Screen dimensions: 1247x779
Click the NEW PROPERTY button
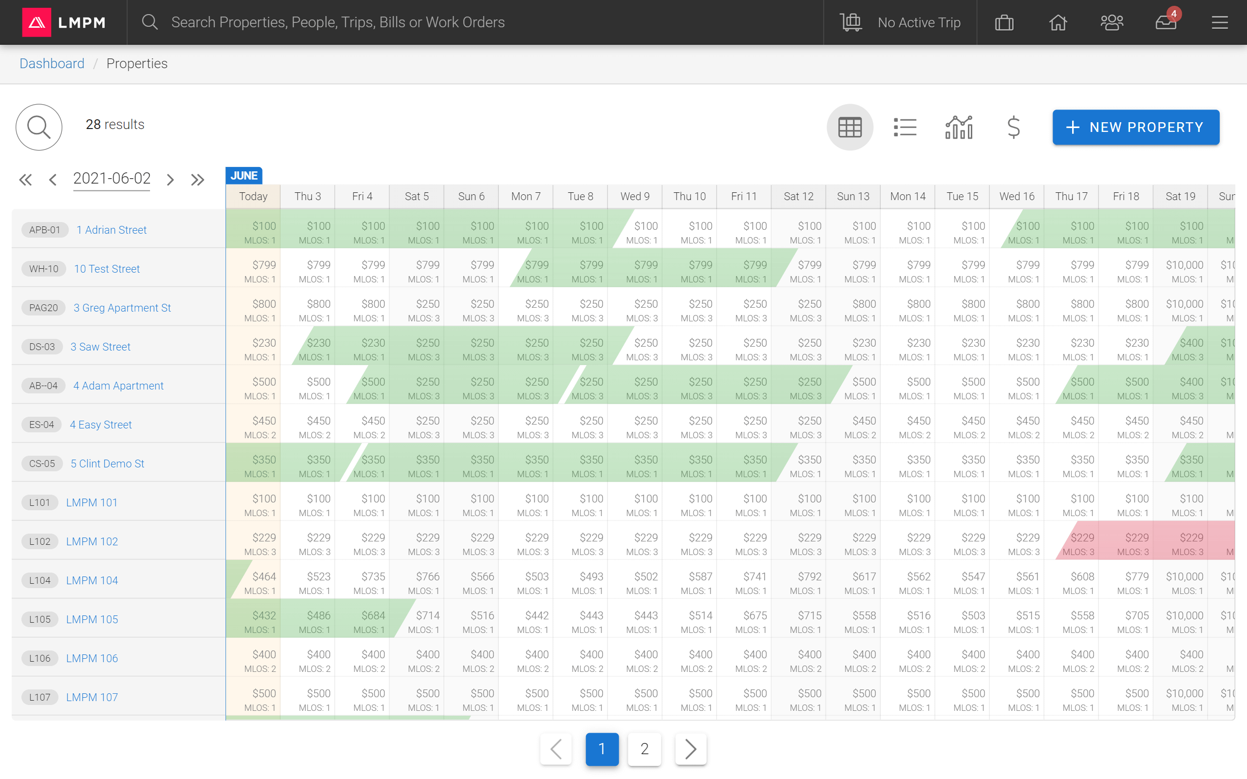[1136, 127]
